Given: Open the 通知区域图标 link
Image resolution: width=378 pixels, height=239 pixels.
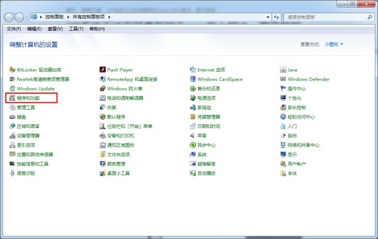Looking at the screenshot, I should coord(120,145).
